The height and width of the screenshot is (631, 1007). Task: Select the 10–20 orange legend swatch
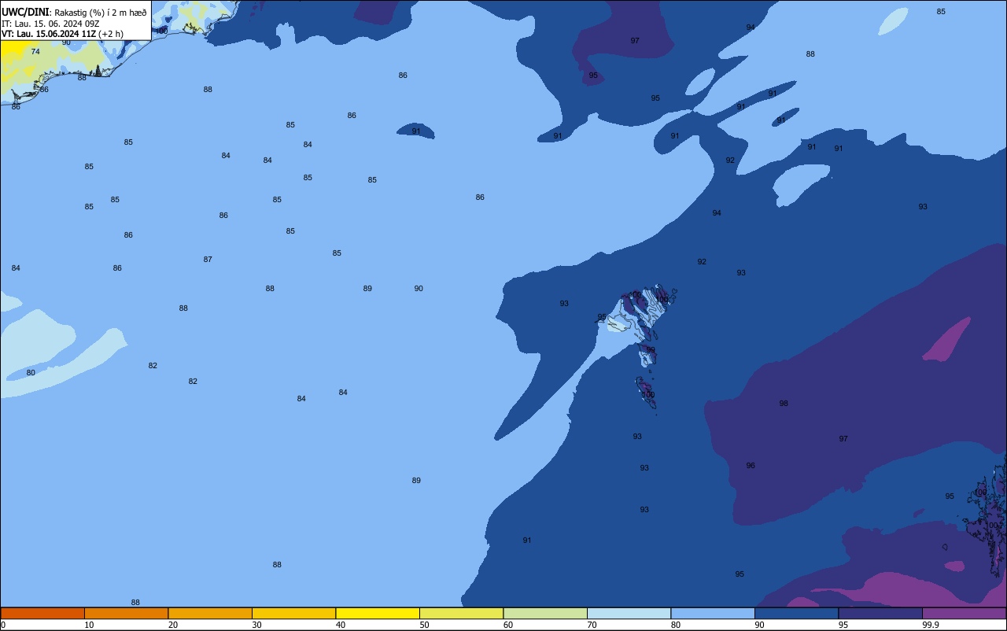click(126, 613)
